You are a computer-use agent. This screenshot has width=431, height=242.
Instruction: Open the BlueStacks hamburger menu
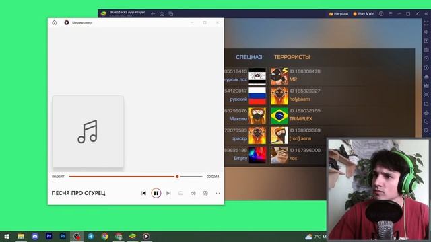pyautogui.click(x=390, y=13)
